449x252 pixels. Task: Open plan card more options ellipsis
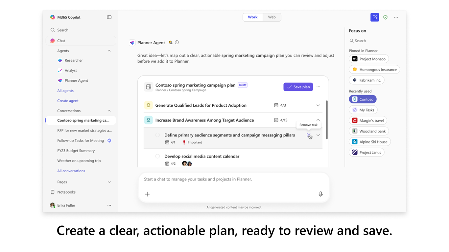coord(318,87)
